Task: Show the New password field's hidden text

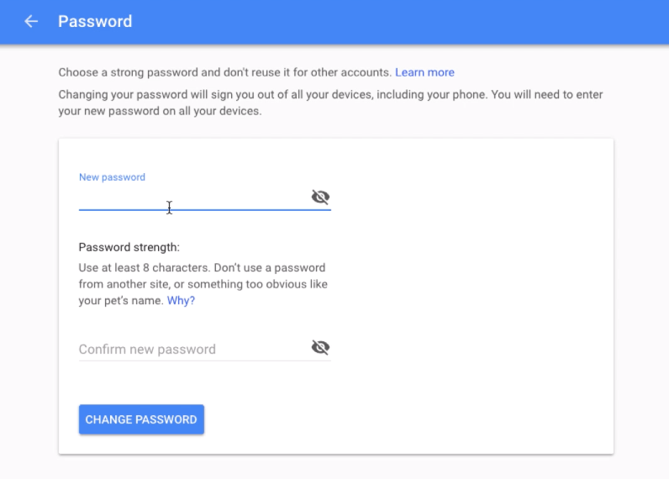Action: [319, 197]
